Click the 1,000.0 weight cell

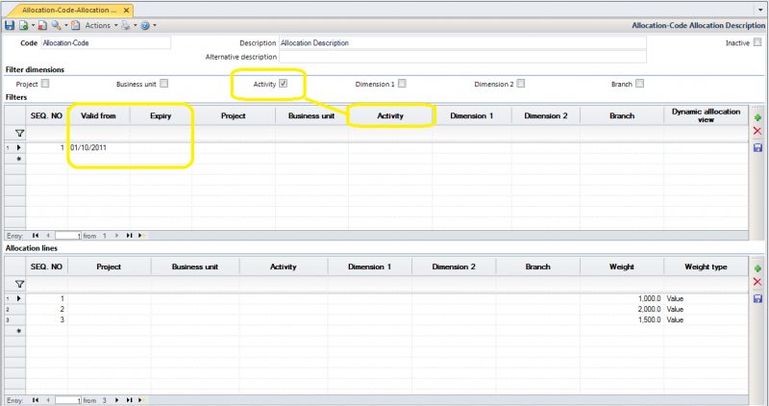(x=622, y=298)
